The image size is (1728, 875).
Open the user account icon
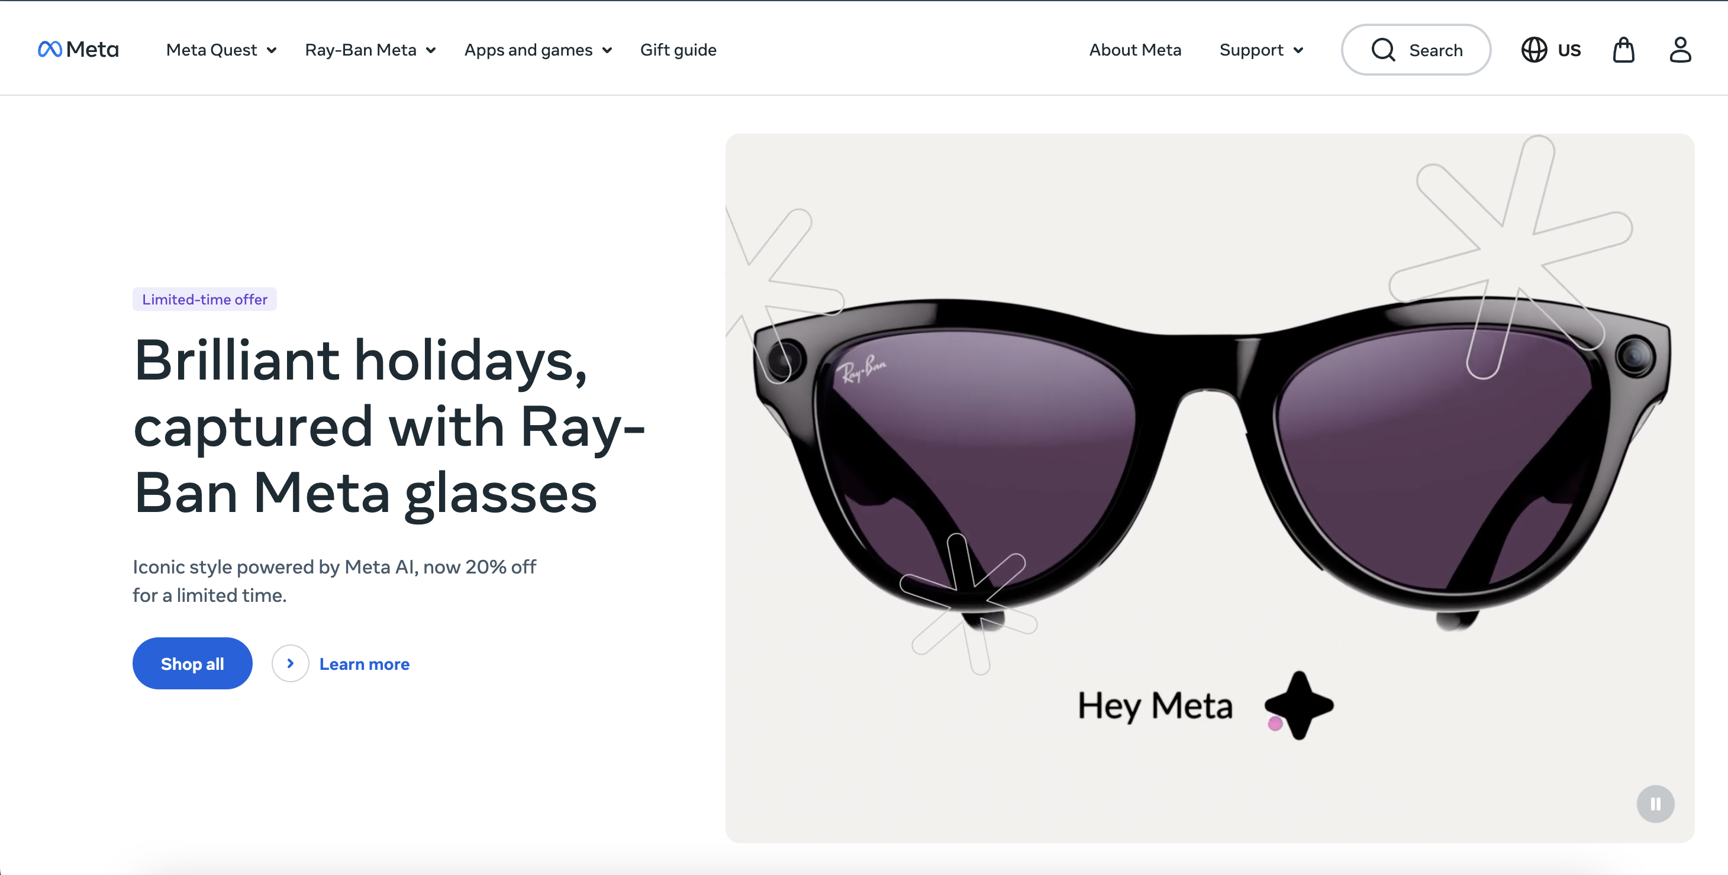[x=1679, y=50]
